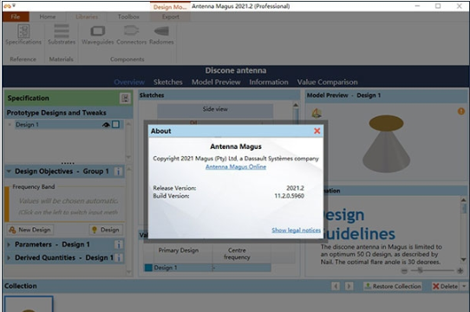
Task: Close the About dialog
Action: click(x=317, y=131)
